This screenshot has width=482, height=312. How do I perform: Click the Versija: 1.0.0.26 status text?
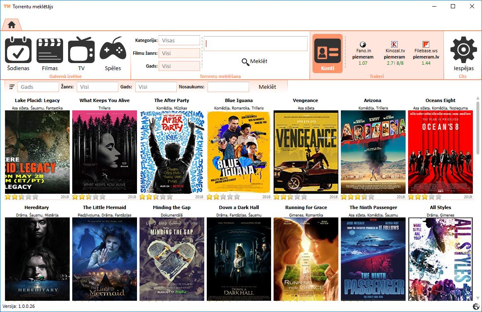coord(19,306)
